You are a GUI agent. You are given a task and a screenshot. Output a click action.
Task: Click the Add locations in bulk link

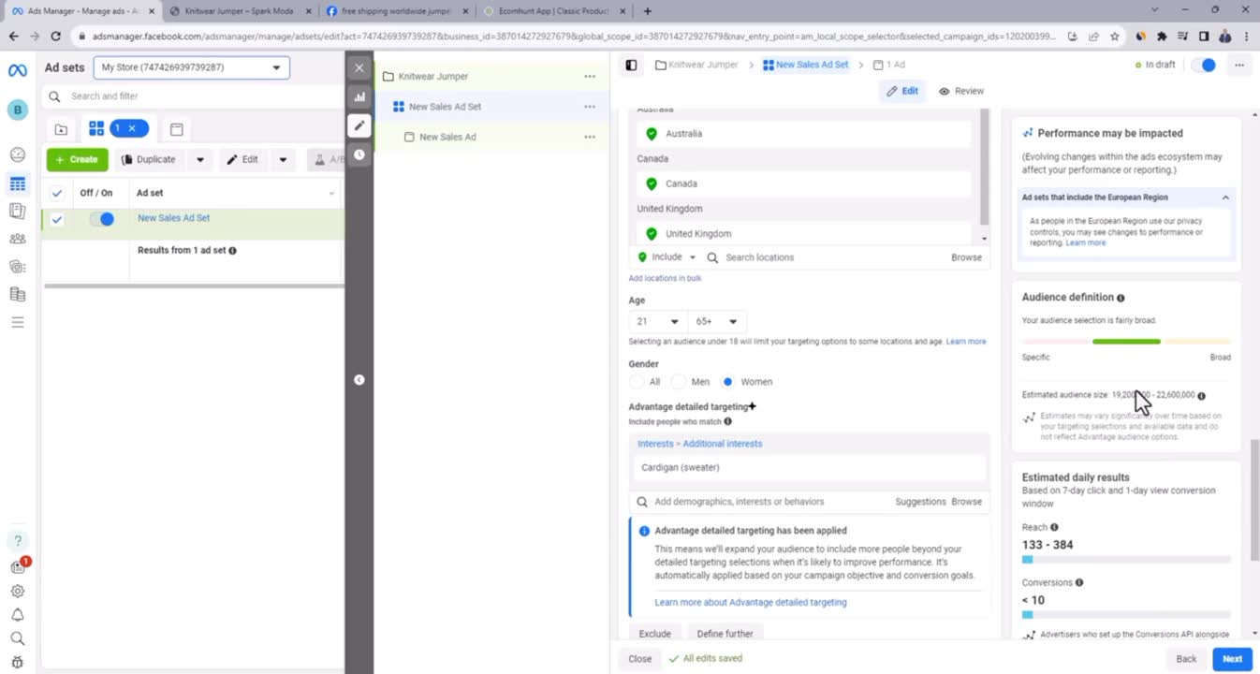pos(665,278)
